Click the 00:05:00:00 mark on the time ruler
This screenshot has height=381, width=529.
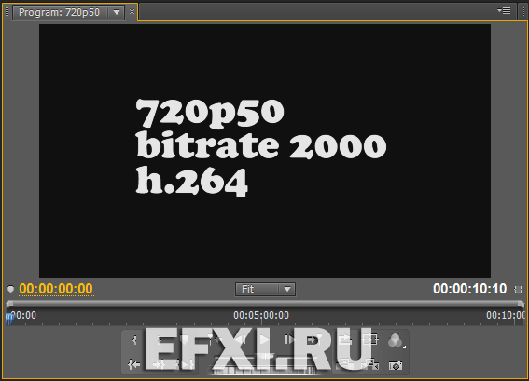pyautogui.click(x=261, y=315)
